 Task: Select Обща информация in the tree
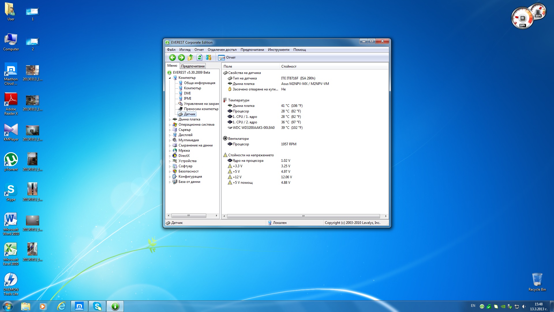tap(199, 83)
